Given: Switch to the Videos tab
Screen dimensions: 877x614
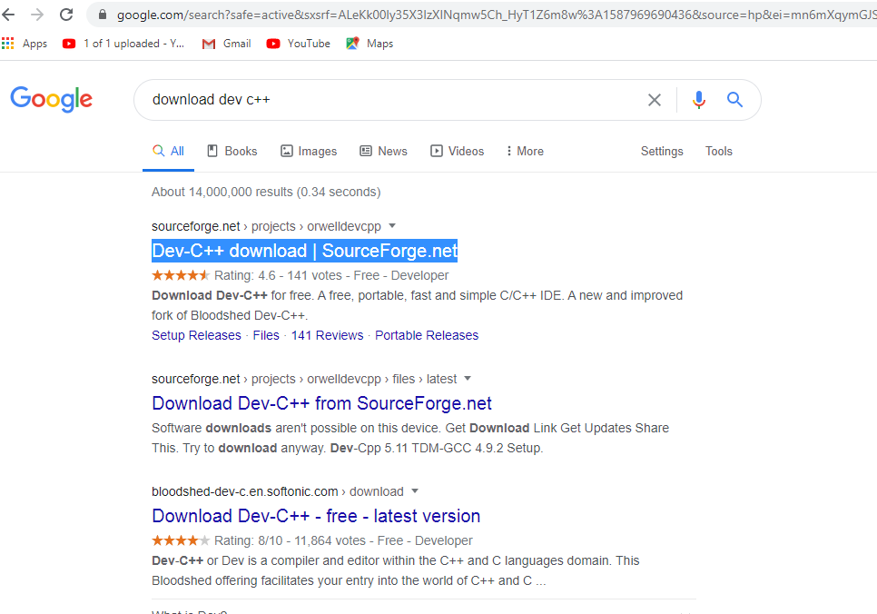Looking at the screenshot, I should coord(457,151).
